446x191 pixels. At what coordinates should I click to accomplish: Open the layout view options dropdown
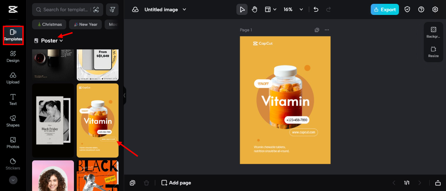click(271, 9)
